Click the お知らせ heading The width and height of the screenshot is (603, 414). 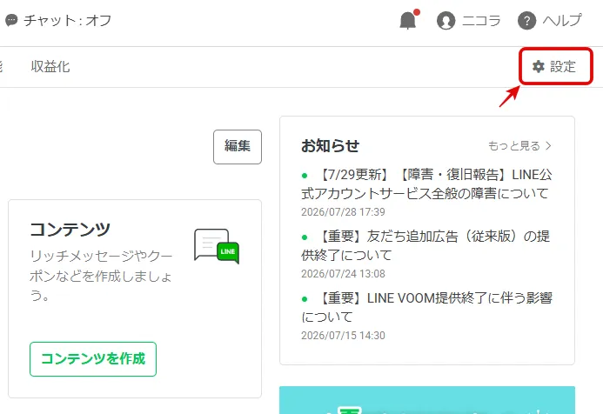(331, 146)
